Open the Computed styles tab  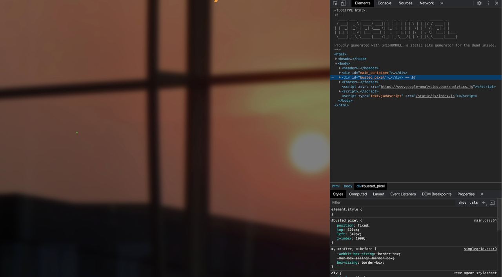pyautogui.click(x=358, y=194)
